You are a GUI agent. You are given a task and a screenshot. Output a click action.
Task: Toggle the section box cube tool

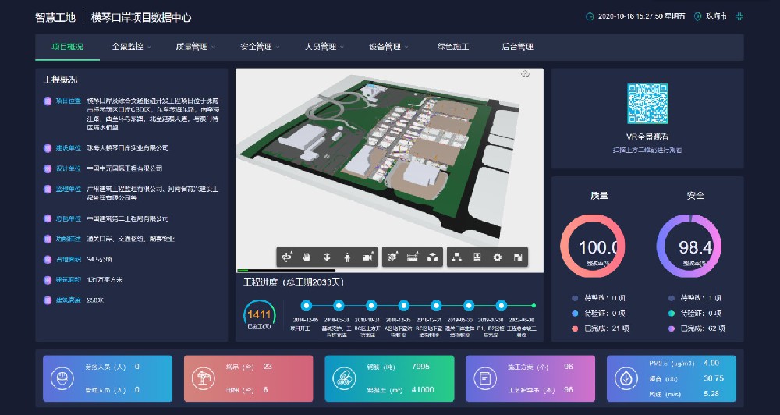[x=392, y=257]
